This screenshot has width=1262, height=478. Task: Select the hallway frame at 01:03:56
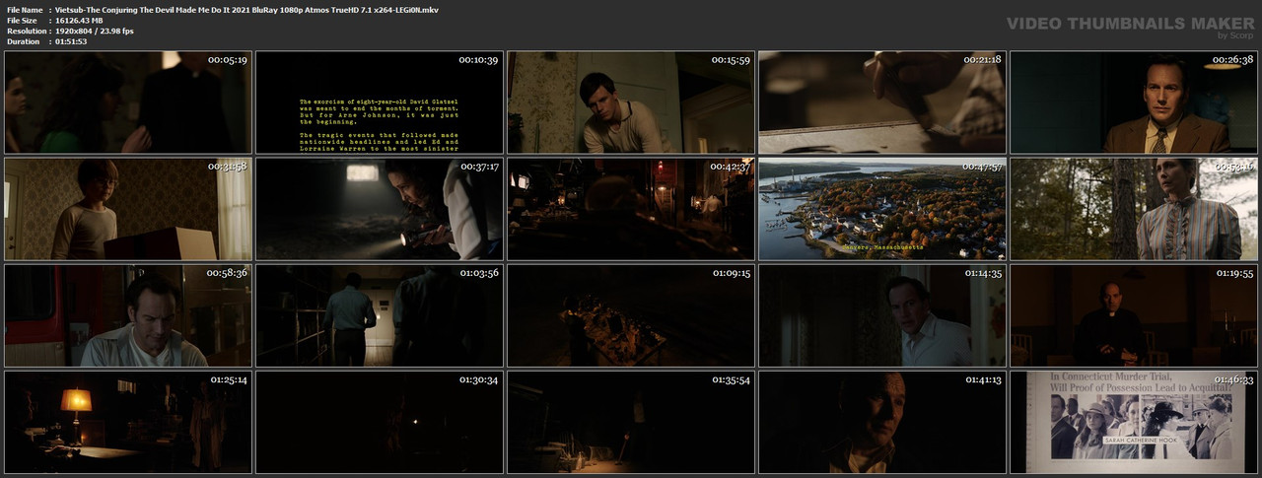(380, 315)
